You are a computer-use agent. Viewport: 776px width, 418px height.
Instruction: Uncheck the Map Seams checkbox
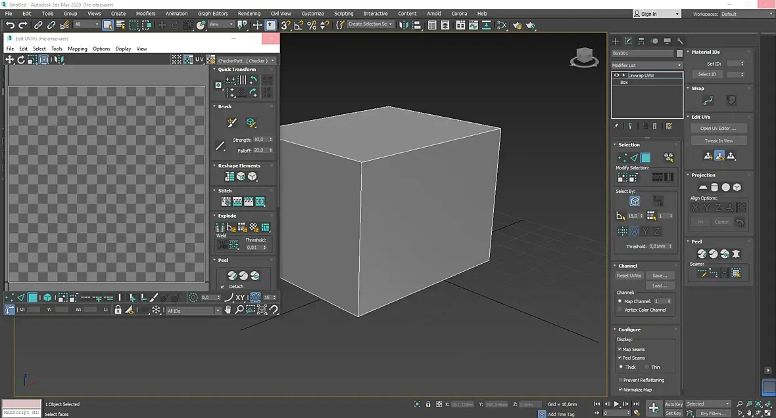619,349
